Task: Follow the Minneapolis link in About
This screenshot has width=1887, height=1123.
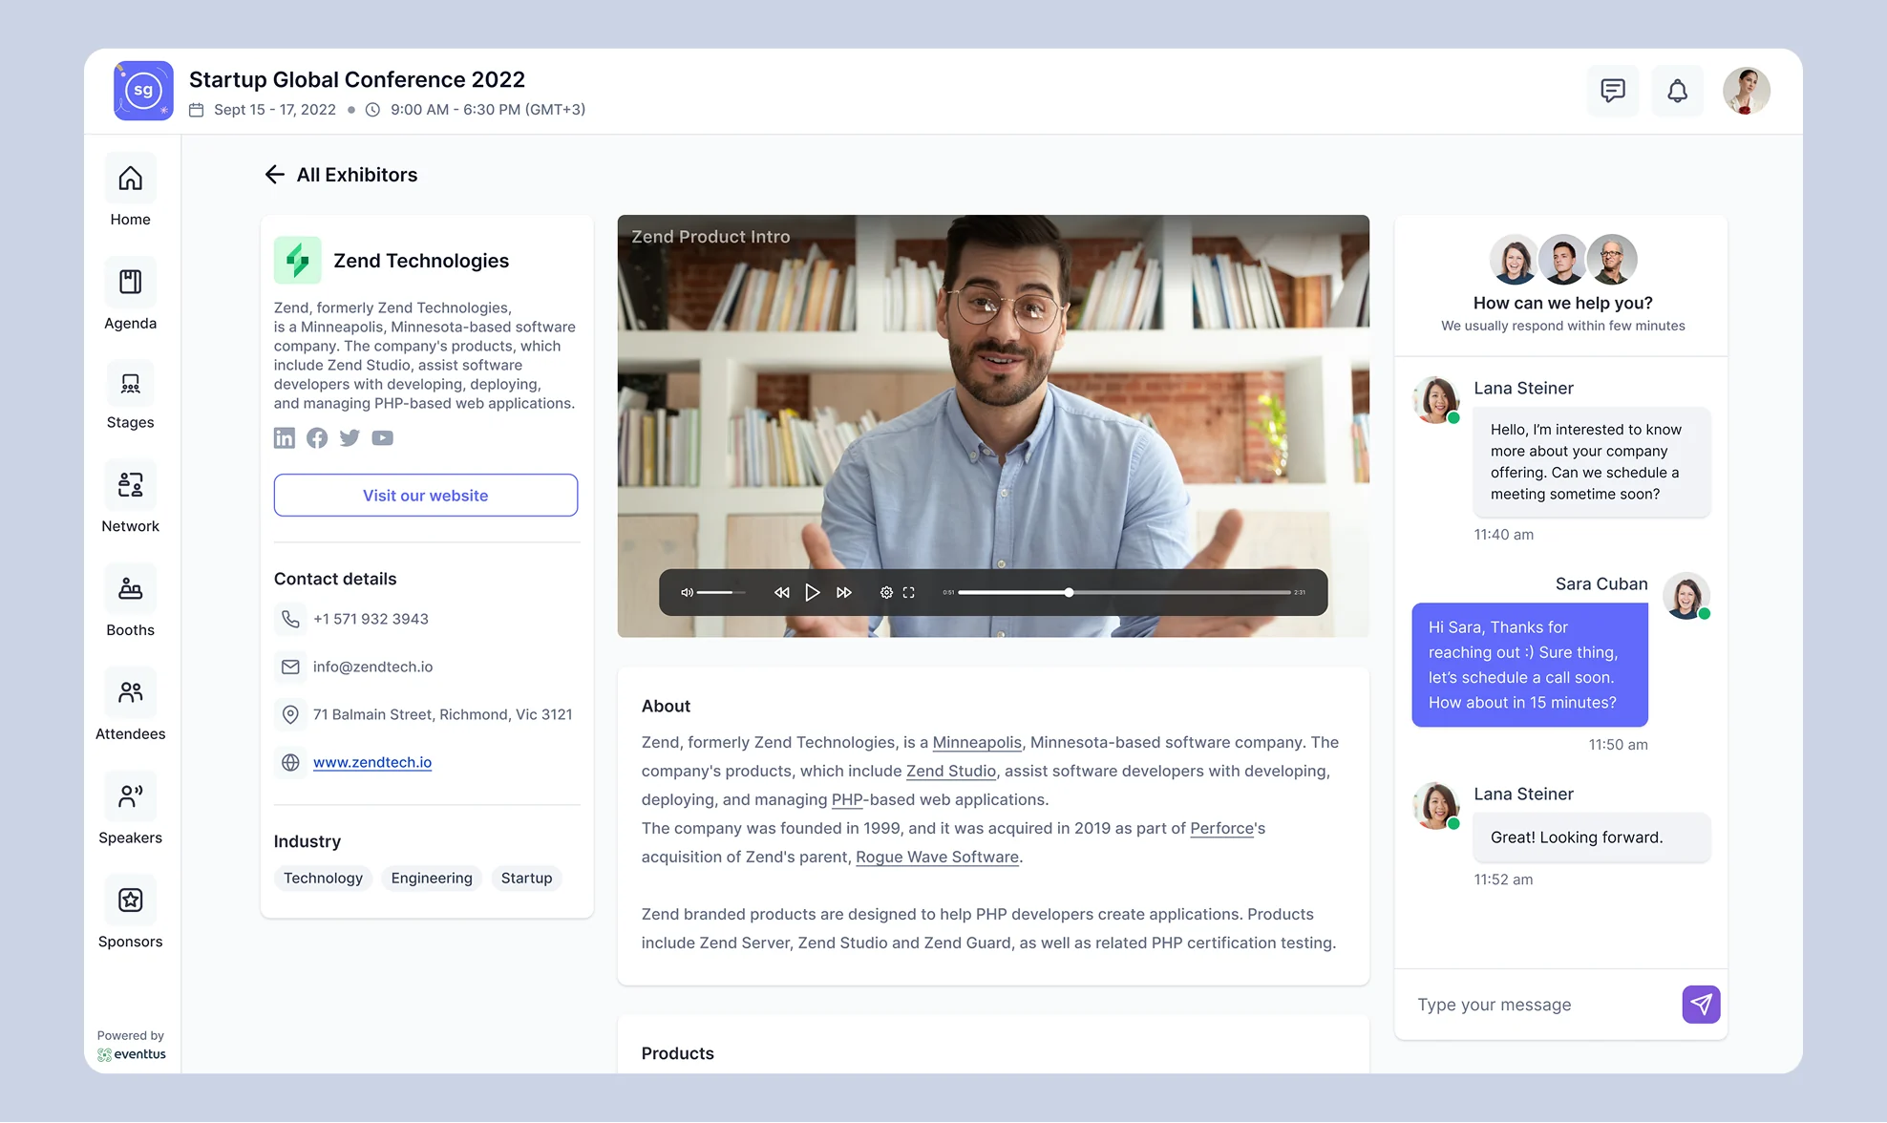Action: [x=977, y=742]
